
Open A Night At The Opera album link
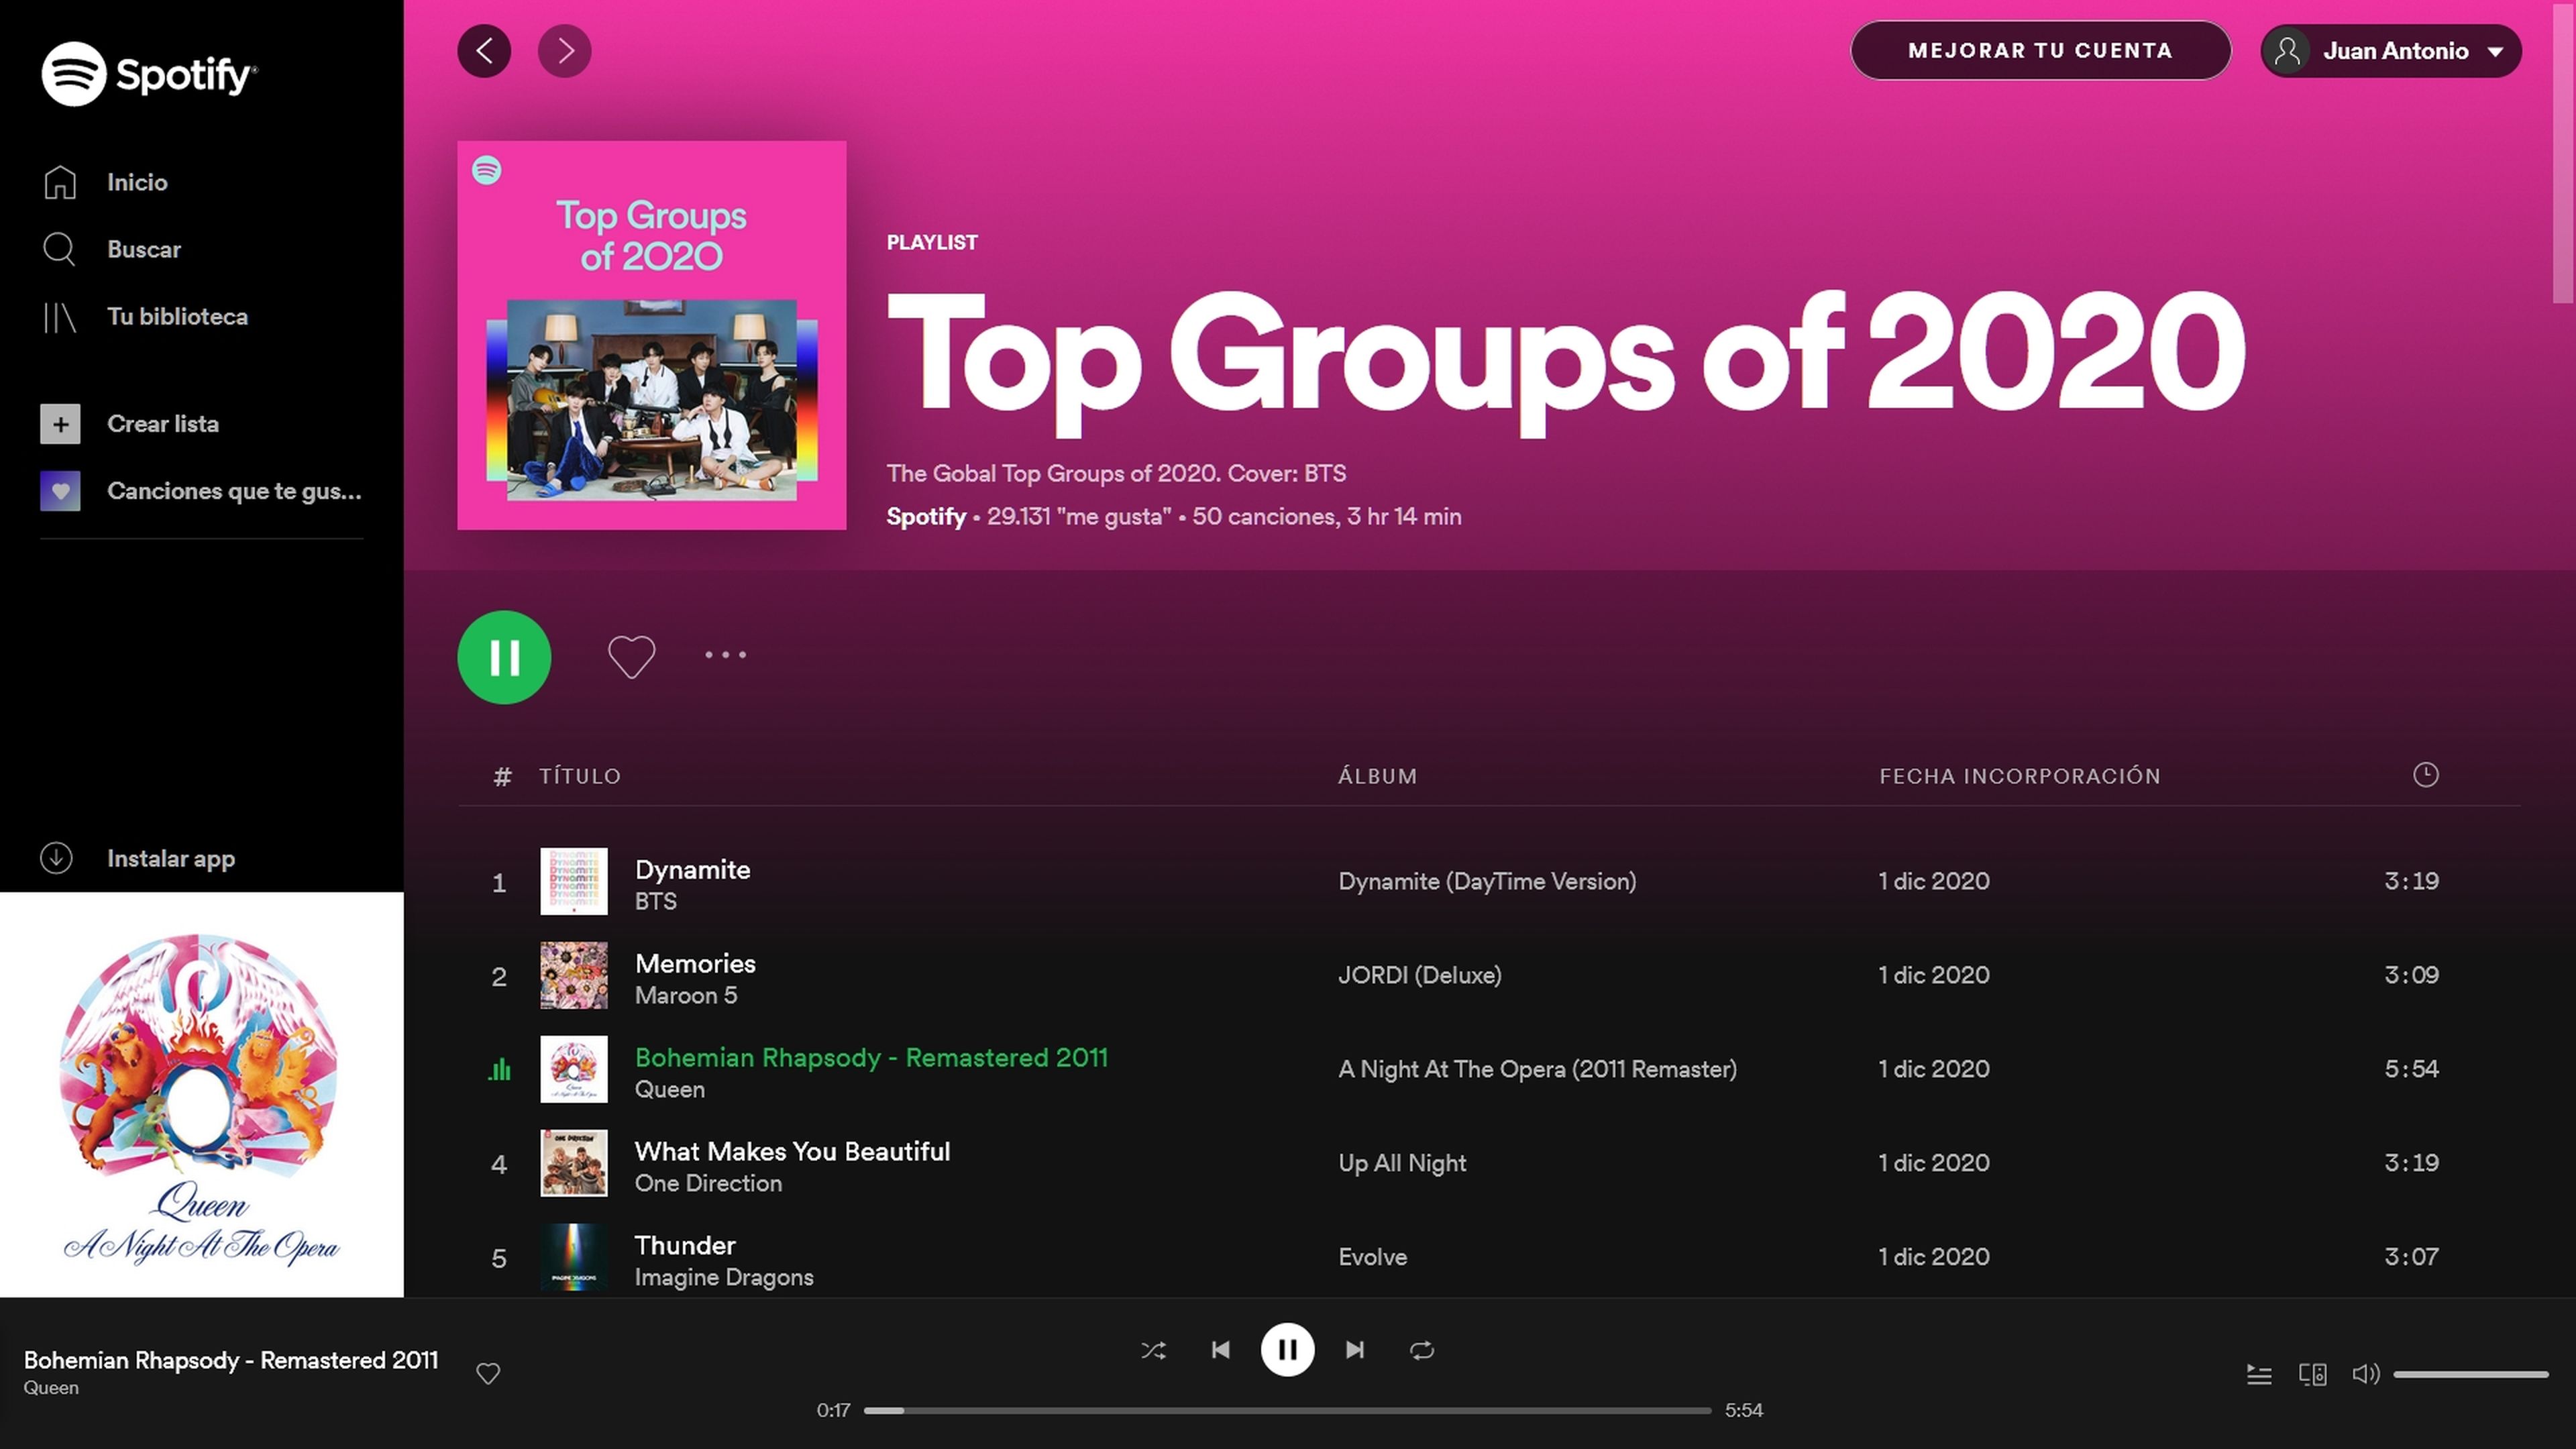pyautogui.click(x=1537, y=1069)
